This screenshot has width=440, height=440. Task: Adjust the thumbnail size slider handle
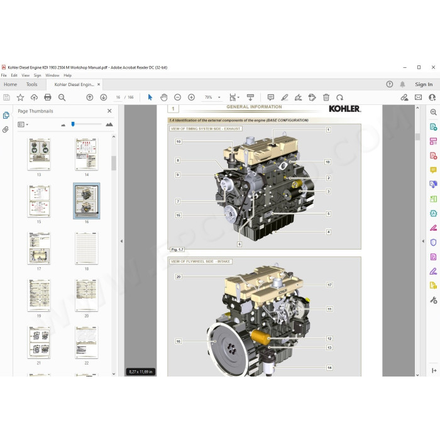[73, 124]
